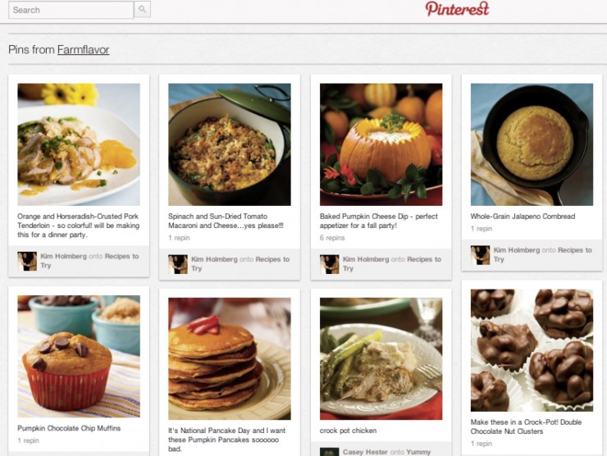This screenshot has height=456, width=607.
Task: Focus the Search text field
Action: click(71, 10)
